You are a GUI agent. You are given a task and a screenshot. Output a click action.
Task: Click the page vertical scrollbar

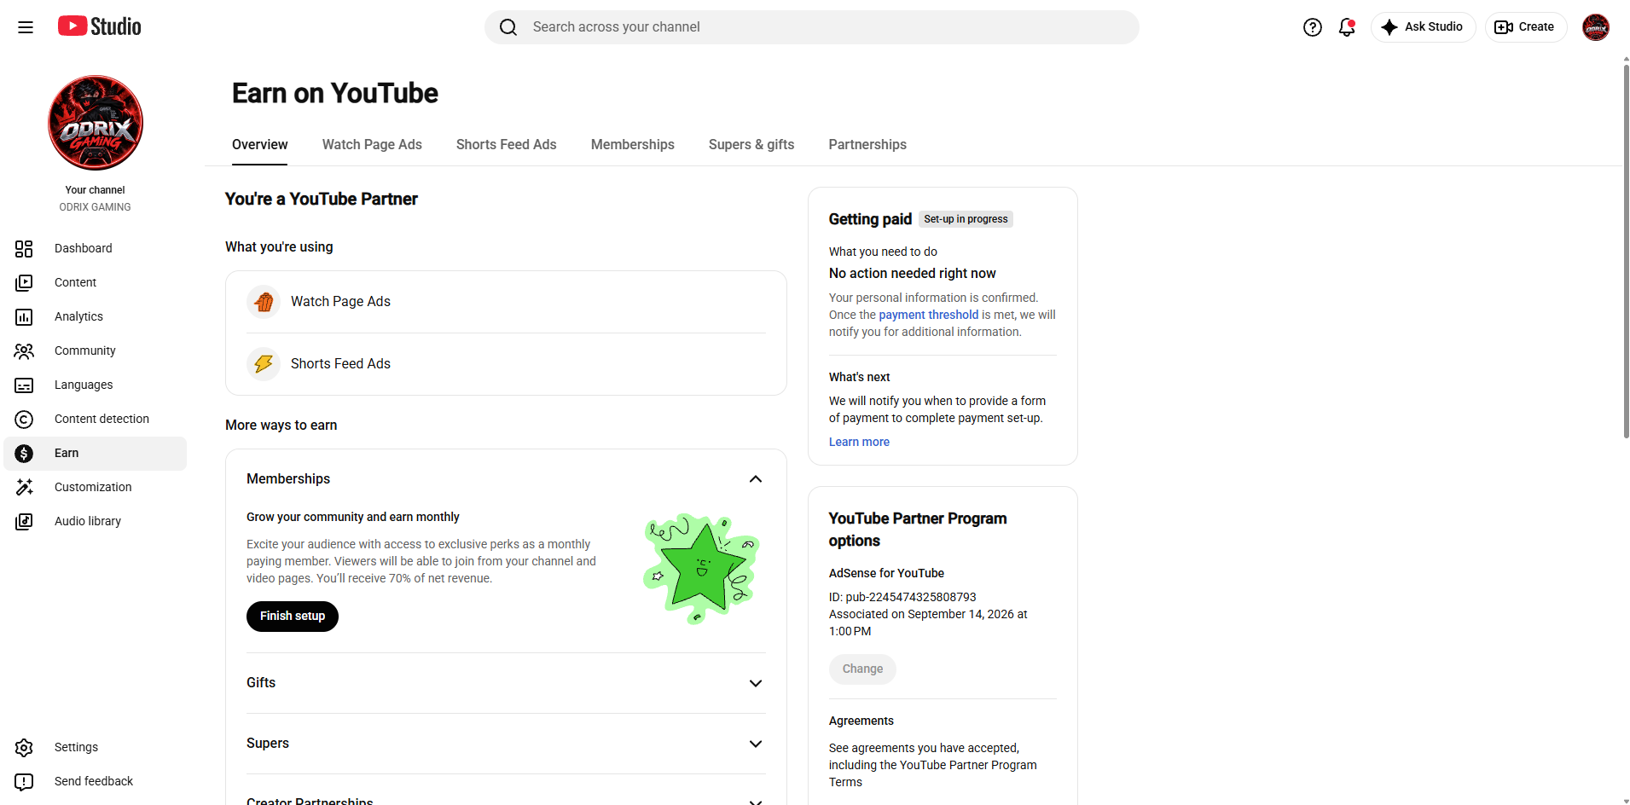pyautogui.click(x=1626, y=252)
